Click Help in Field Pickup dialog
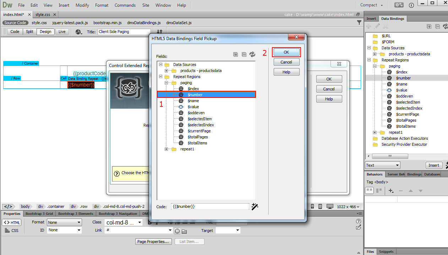Screen dimensions: 448x255 [286, 72]
